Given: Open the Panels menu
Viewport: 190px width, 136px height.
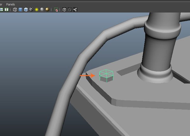Looking at the screenshot, I should click(x=10, y=4).
